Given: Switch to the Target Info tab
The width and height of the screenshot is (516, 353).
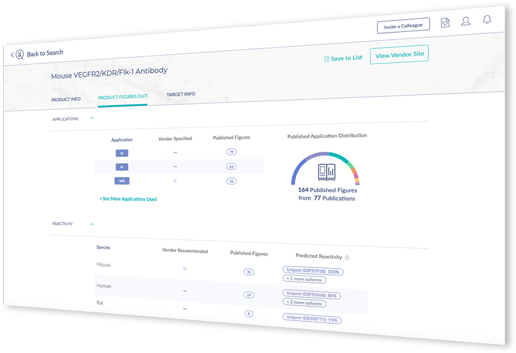Looking at the screenshot, I should 181,94.
